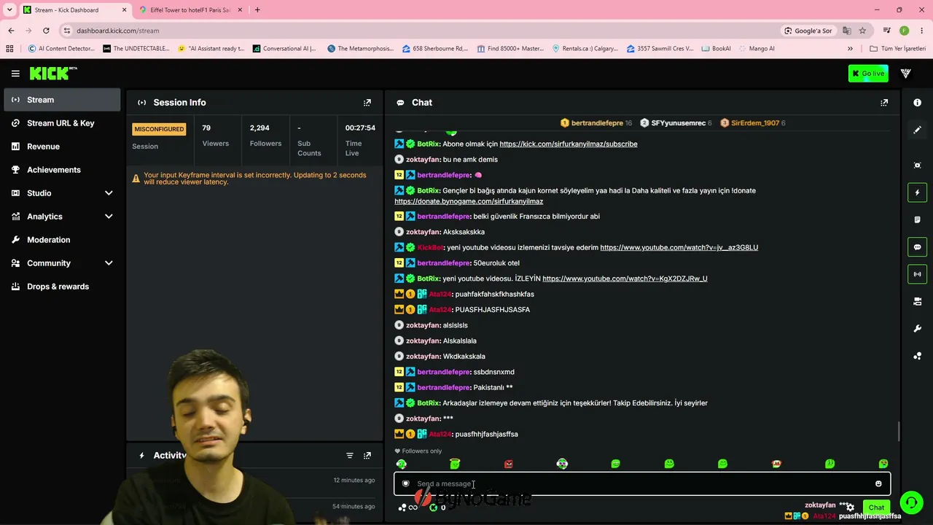Click the Kick logo in the header

(x=53, y=73)
